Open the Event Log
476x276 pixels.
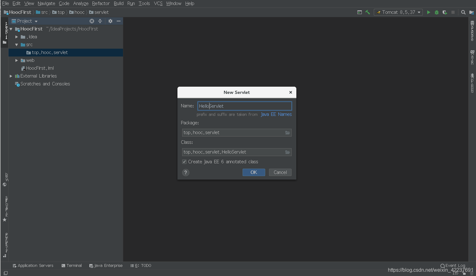click(x=453, y=266)
